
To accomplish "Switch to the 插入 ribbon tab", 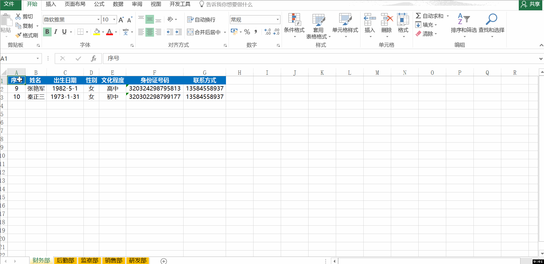I will [x=50, y=4].
